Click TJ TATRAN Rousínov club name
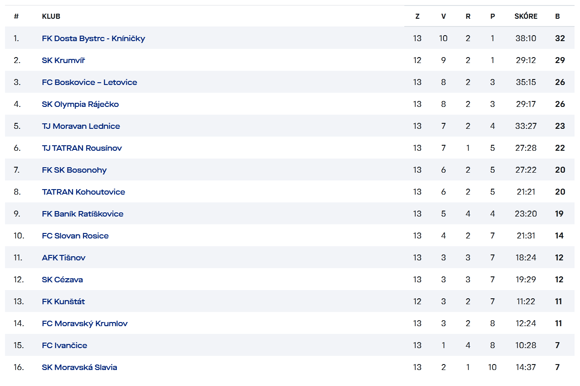The image size is (580, 386). point(82,148)
